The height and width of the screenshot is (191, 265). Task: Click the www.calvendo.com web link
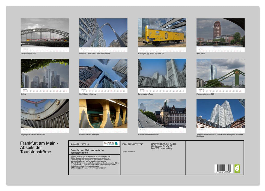[99, 168]
